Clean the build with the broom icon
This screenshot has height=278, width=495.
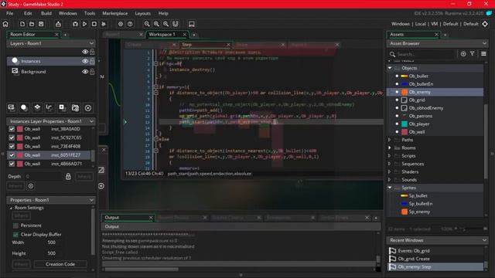click(x=104, y=24)
